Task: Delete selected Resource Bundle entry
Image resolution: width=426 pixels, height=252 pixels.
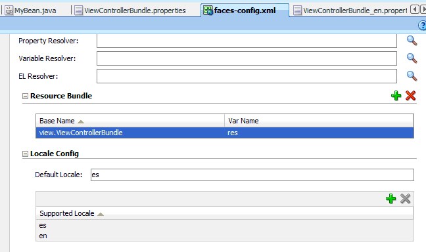Action: pyautogui.click(x=410, y=95)
